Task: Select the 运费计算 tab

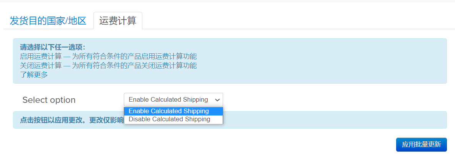Action: pyautogui.click(x=118, y=21)
